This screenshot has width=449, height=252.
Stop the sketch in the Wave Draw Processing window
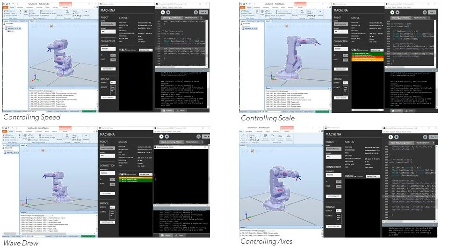(167, 137)
